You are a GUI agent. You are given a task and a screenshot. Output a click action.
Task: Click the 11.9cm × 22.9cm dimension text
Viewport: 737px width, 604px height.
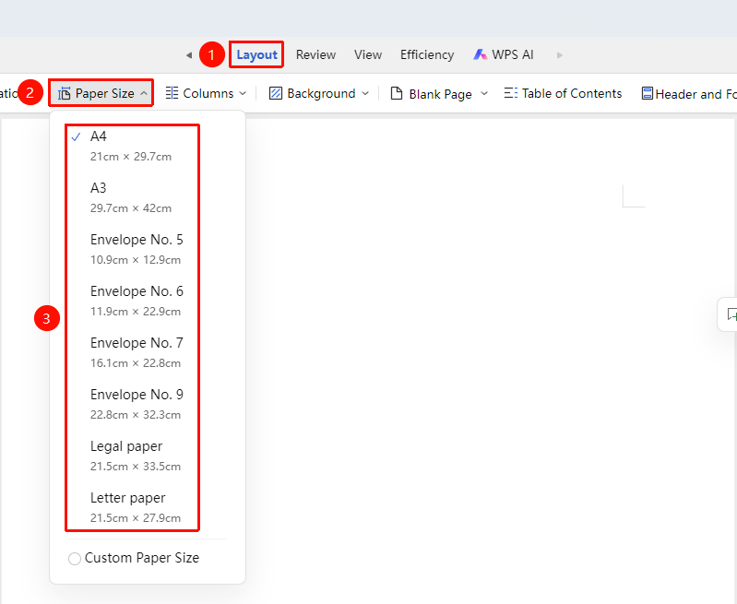point(136,312)
